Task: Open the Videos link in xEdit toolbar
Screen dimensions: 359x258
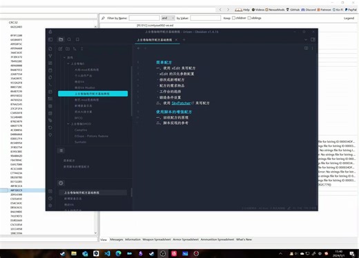Action: pyautogui.click(x=258, y=10)
